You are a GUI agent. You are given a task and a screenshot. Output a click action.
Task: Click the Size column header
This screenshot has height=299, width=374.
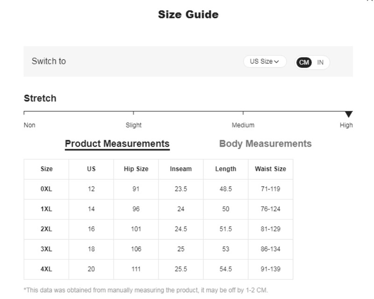point(46,169)
